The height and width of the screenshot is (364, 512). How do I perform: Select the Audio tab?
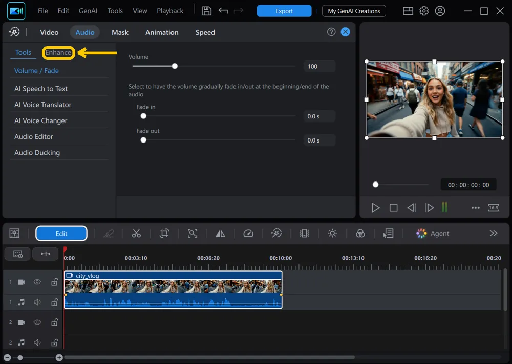pyautogui.click(x=85, y=32)
